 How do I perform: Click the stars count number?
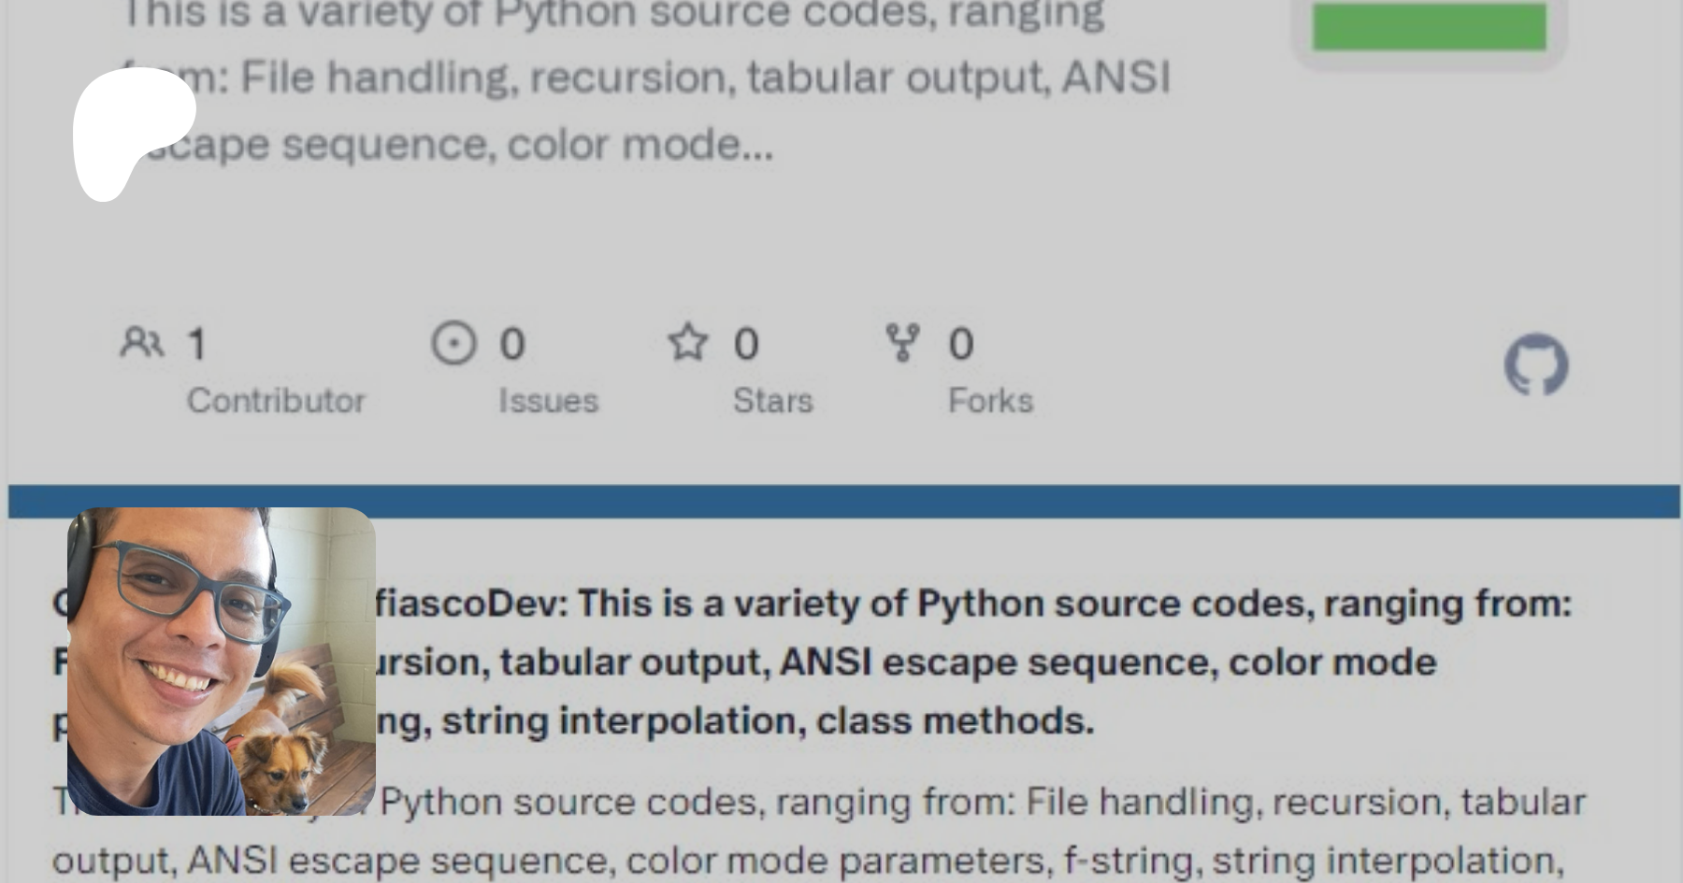click(745, 344)
